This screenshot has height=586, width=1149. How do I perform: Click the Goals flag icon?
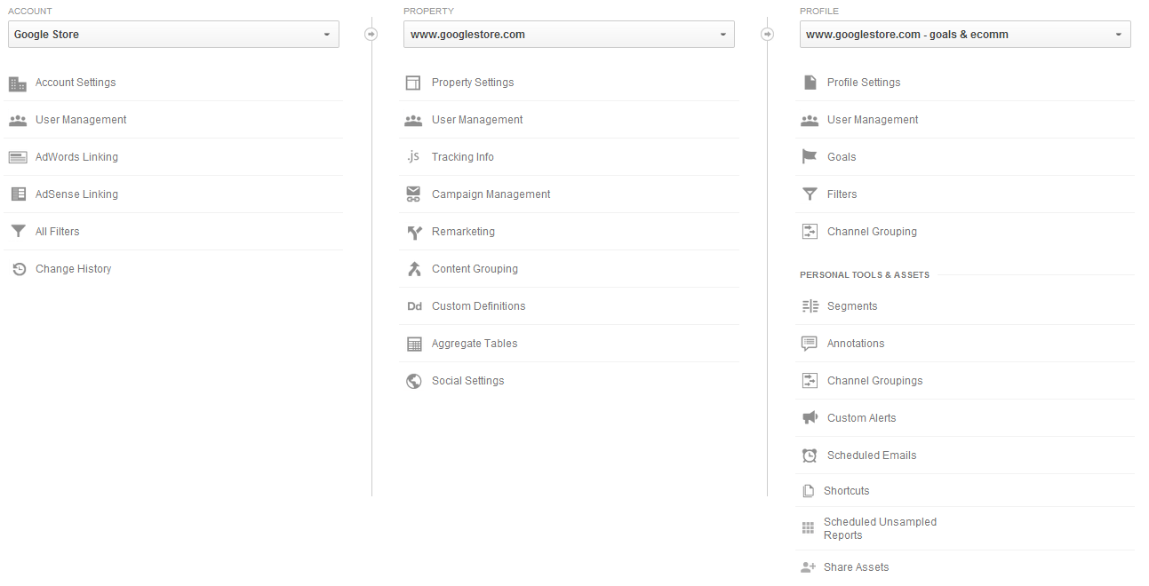point(809,157)
